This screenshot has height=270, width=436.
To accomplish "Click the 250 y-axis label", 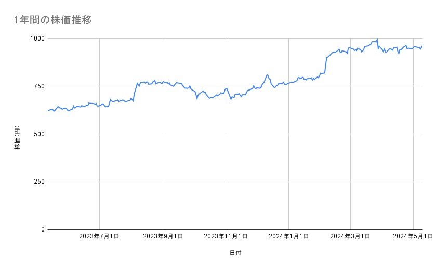I will pos(39,182).
